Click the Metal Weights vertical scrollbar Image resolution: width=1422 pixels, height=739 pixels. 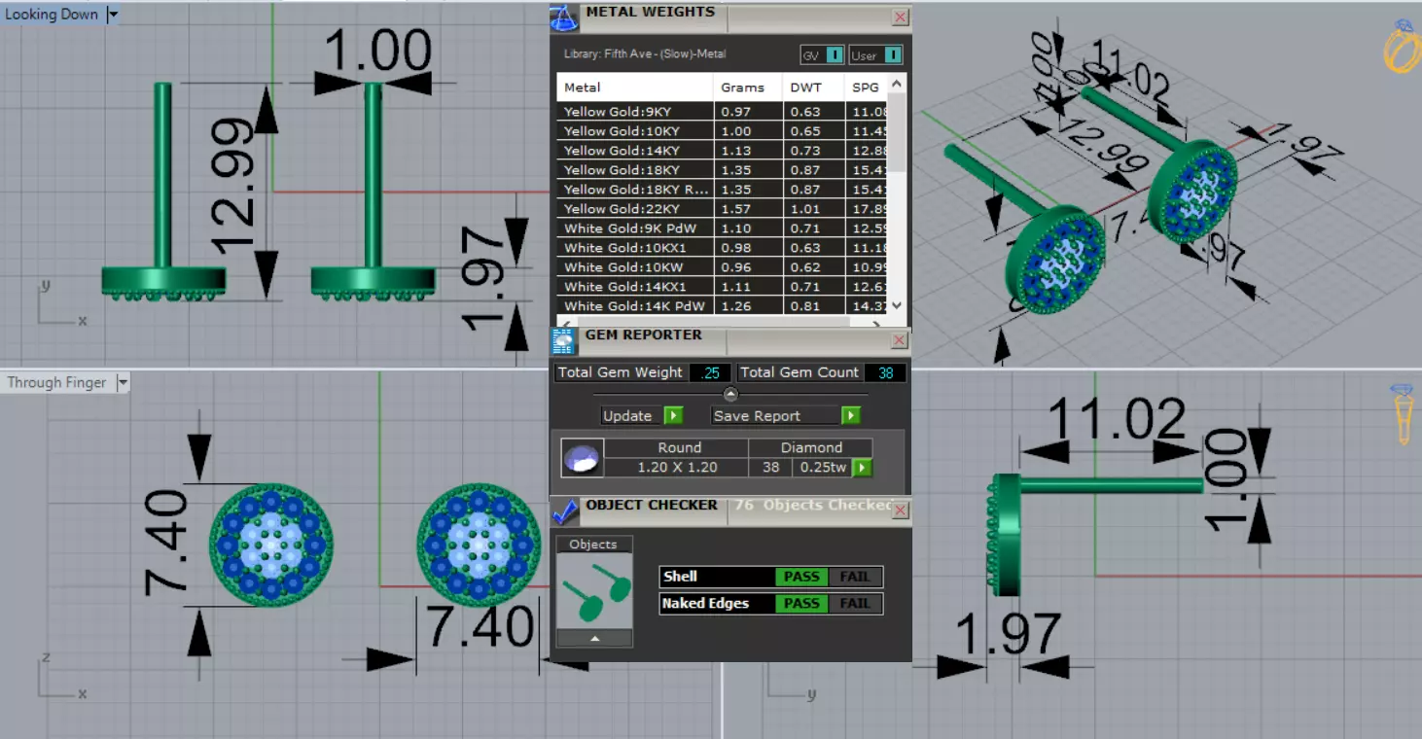point(899,194)
